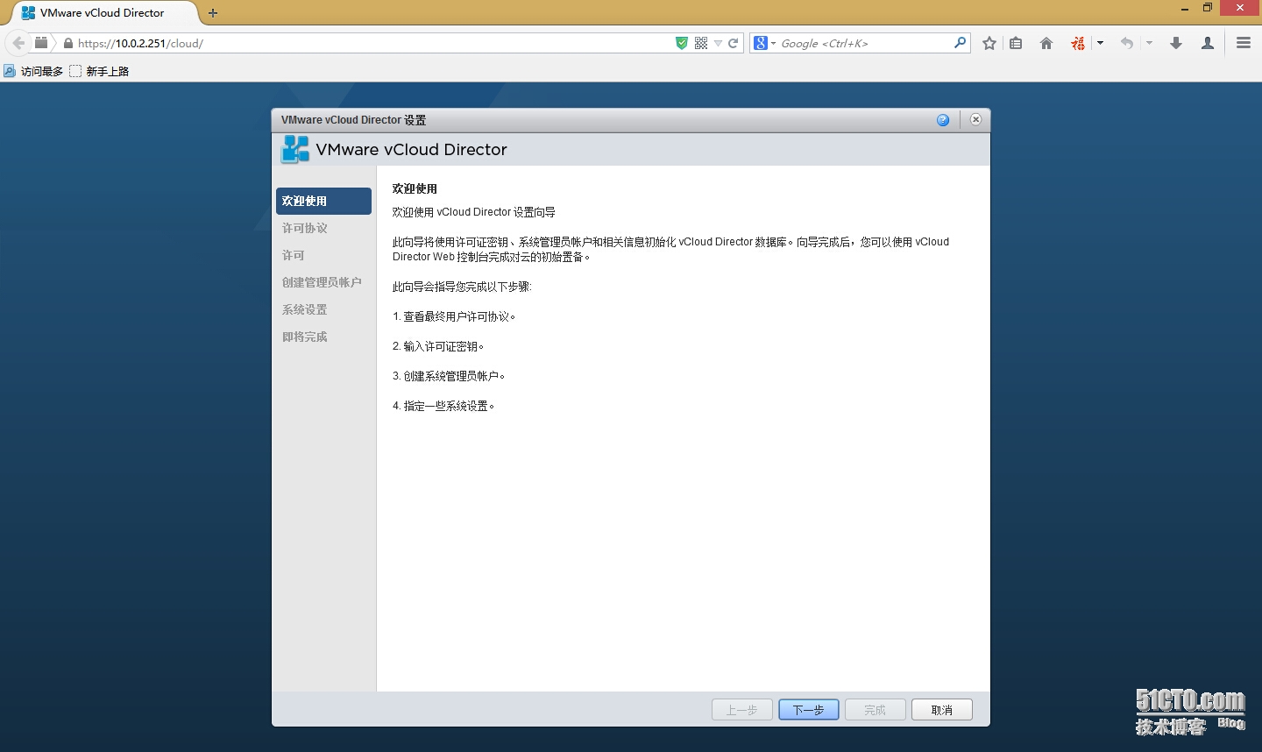Restore down the browser window

pyautogui.click(x=1208, y=8)
